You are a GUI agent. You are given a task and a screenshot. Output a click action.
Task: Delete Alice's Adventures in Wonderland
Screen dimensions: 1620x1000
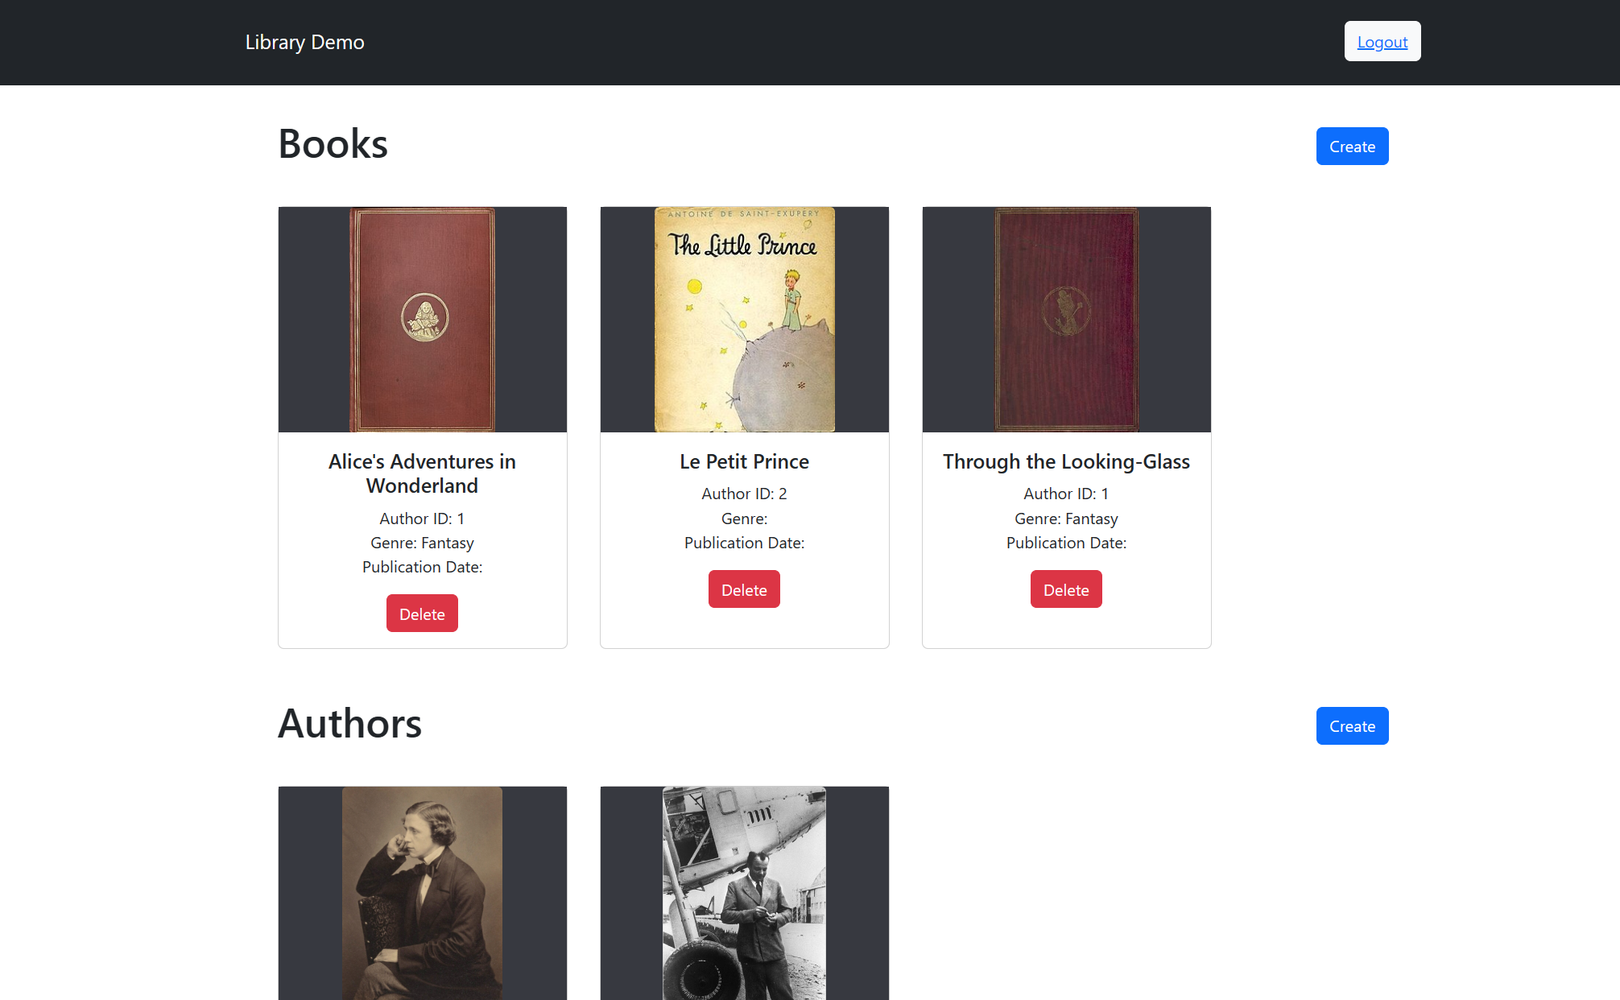422,614
